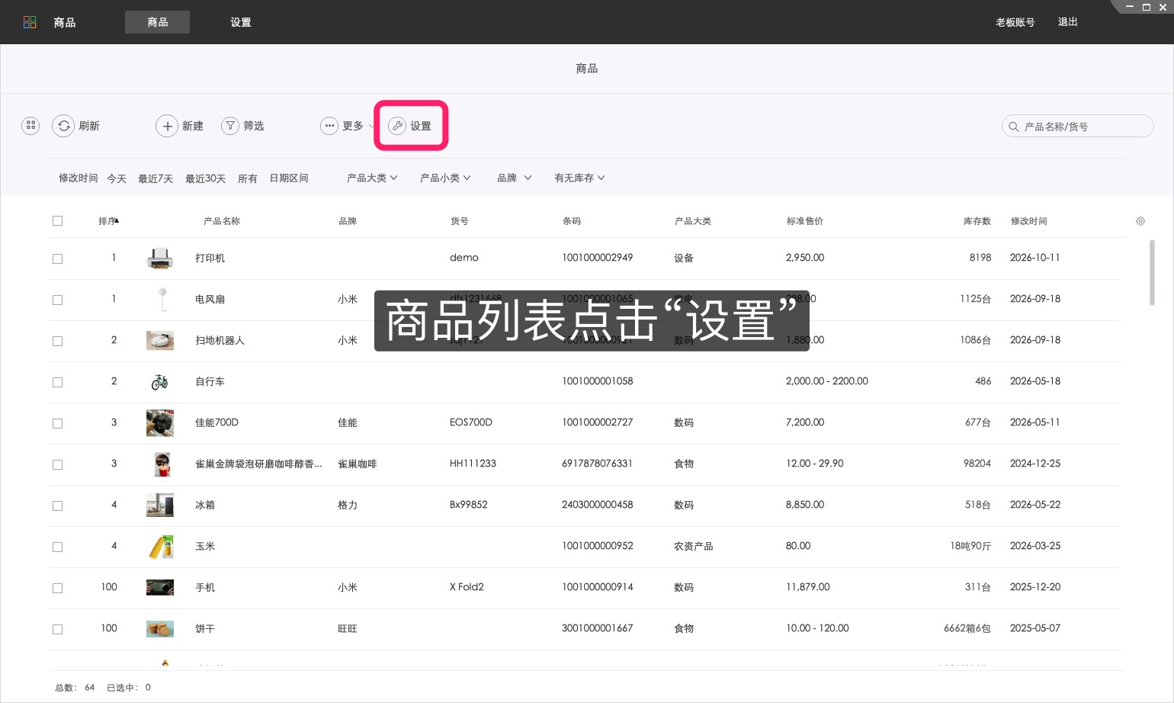Select the checkbox for 电风扇 row

coord(57,300)
